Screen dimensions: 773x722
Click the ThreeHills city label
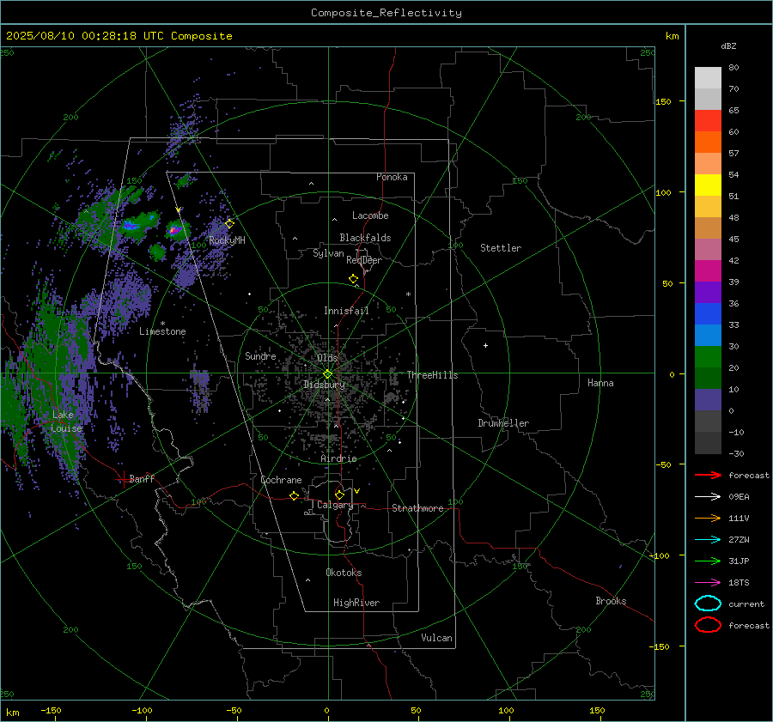(432, 375)
